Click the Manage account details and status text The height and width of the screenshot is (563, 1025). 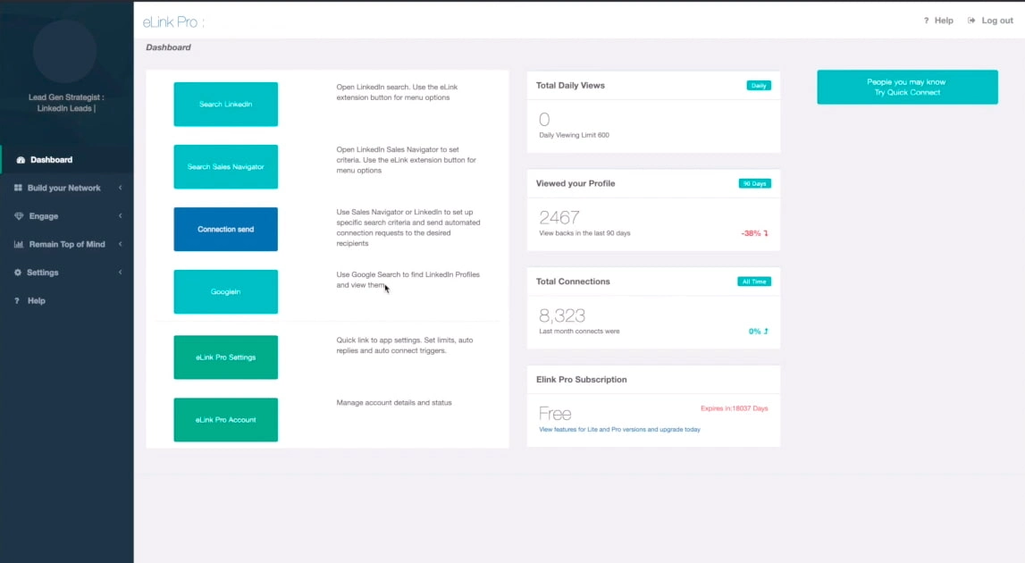tap(394, 403)
